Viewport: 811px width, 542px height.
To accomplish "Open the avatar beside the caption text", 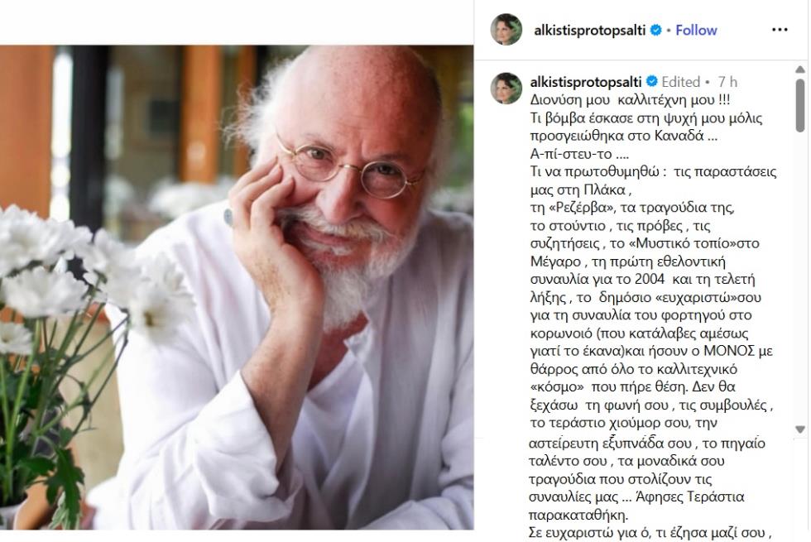I will pos(506,88).
